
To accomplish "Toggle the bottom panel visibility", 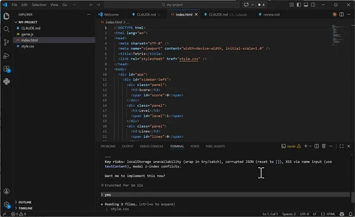I will pyautogui.click(x=306, y=5).
